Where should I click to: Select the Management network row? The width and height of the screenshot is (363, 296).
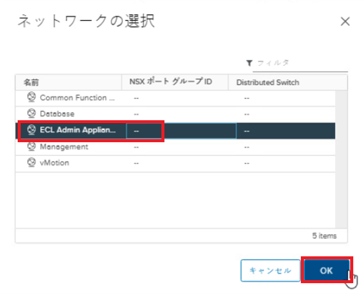(x=175, y=147)
